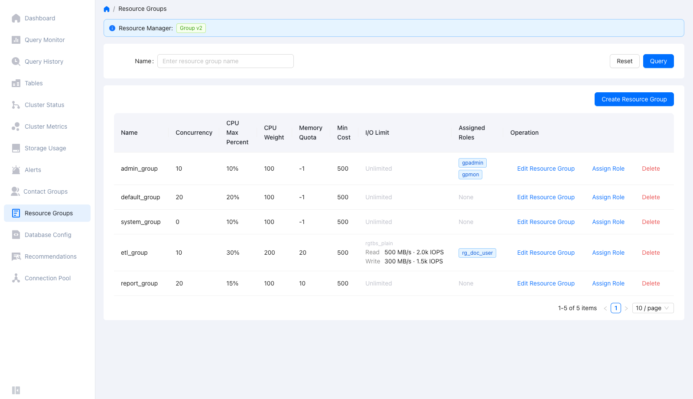Screen dimensions: 693x399
Task: Click the Group v2 tag
Action: (x=191, y=28)
